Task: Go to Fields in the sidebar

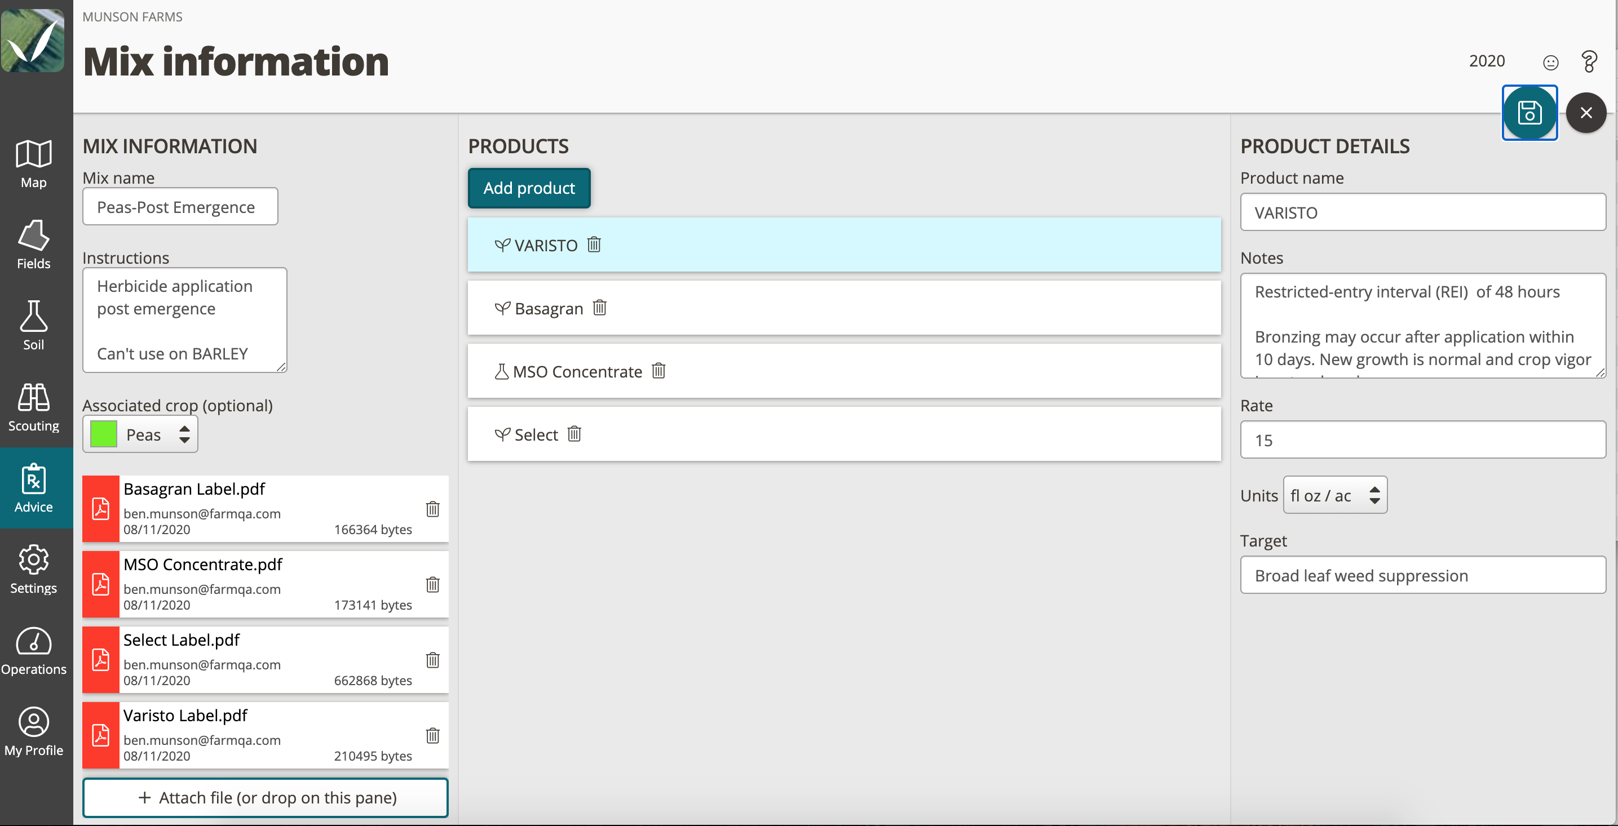Action: point(33,245)
